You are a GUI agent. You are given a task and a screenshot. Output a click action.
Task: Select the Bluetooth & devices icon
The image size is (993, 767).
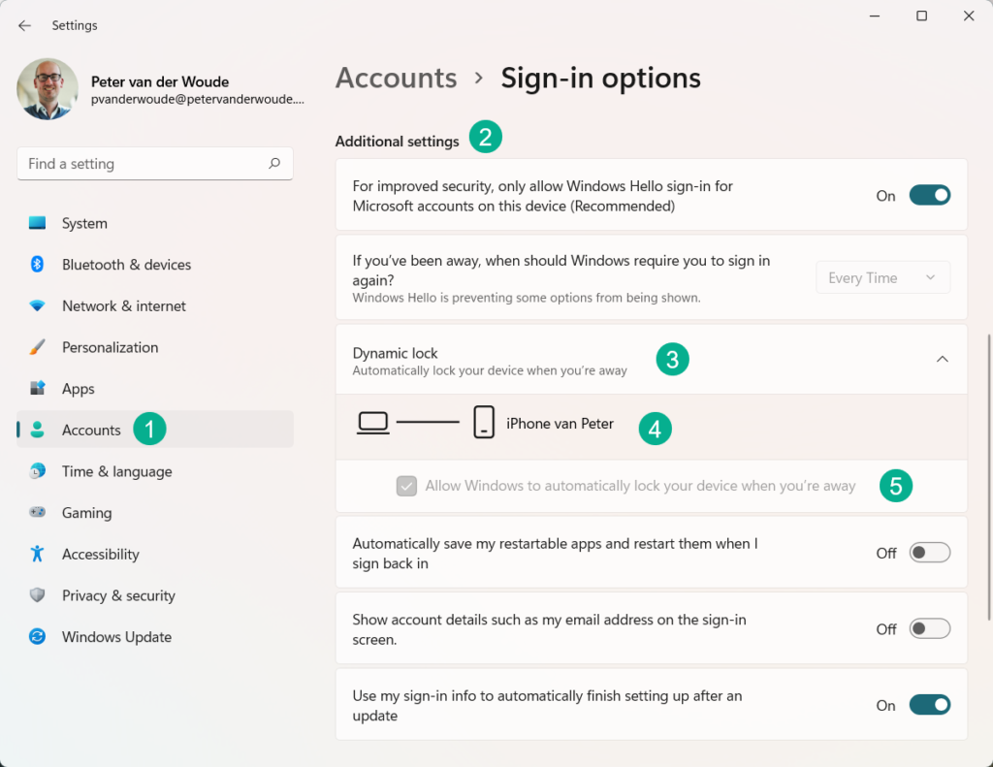pyautogui.click(x=35, y=264)
